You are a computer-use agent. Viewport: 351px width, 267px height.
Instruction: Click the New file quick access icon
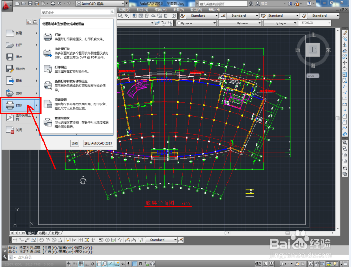pyautogui.click(x=17, y=3)
